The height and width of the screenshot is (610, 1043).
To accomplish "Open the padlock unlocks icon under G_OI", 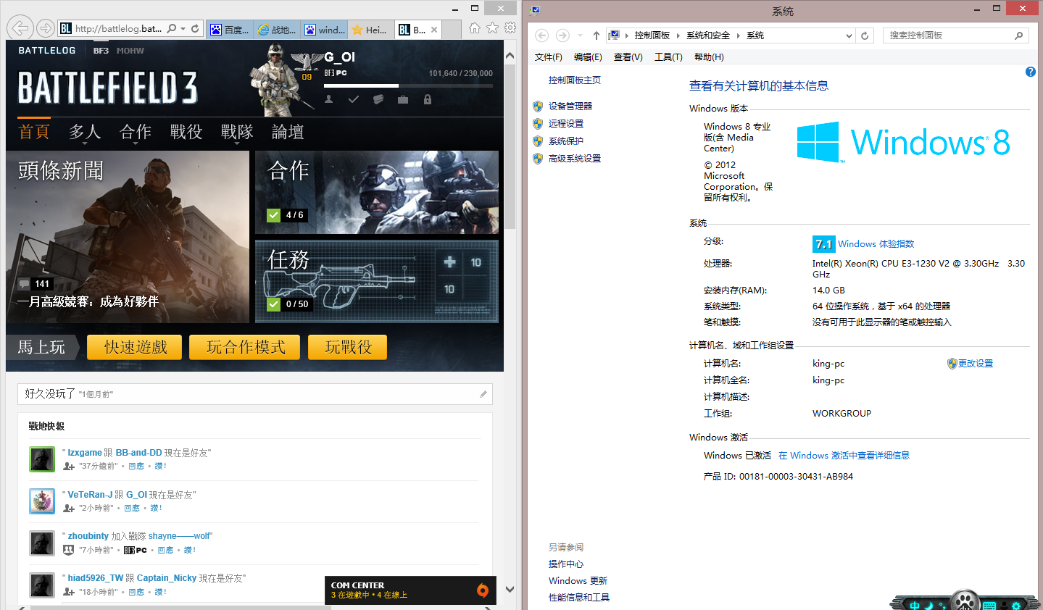I will (428, 99).
